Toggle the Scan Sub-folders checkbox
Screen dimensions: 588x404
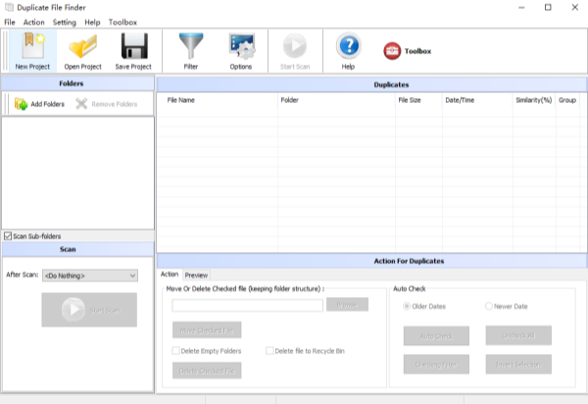click(8, 236)
